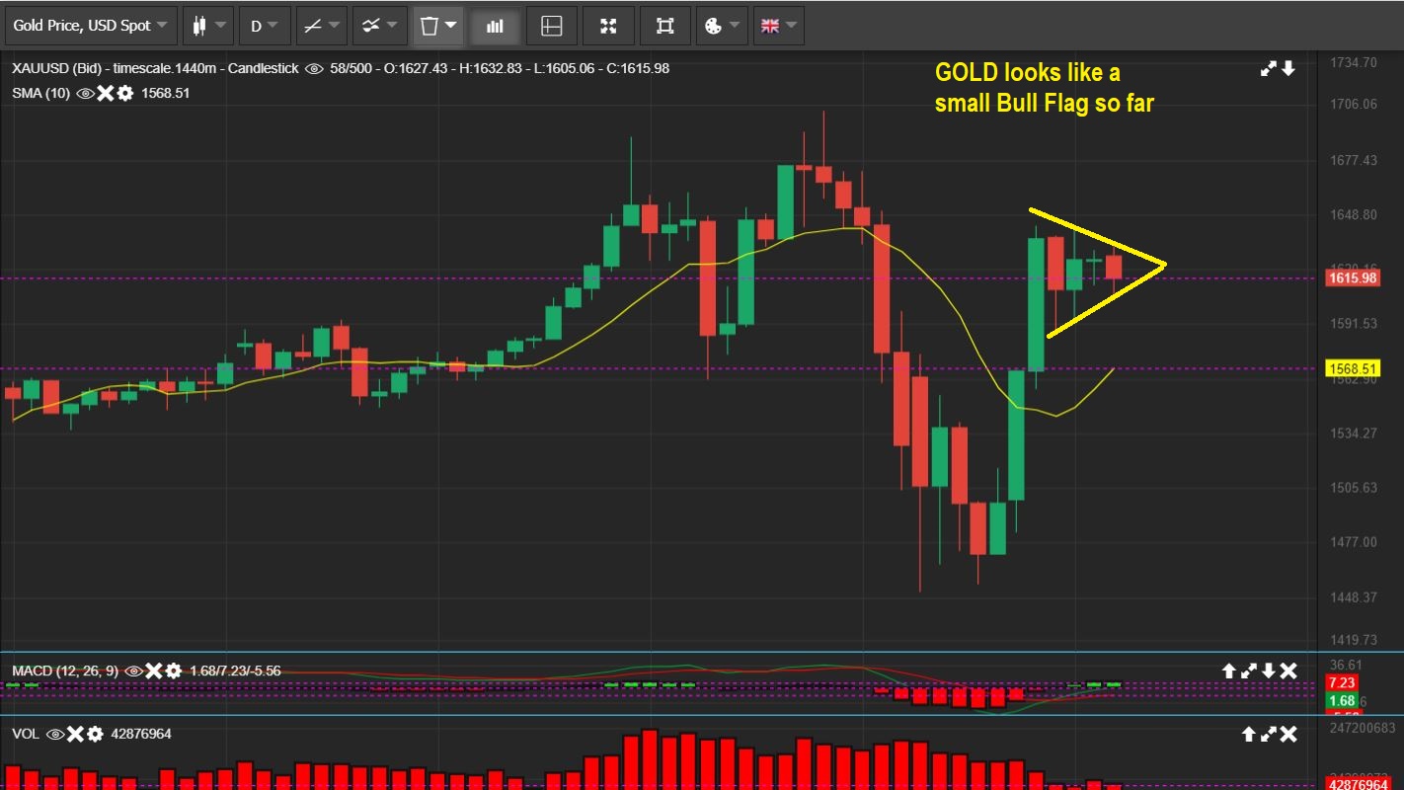Open VOL indicator settings gear
1404x790 pixels.
point(95,735)
